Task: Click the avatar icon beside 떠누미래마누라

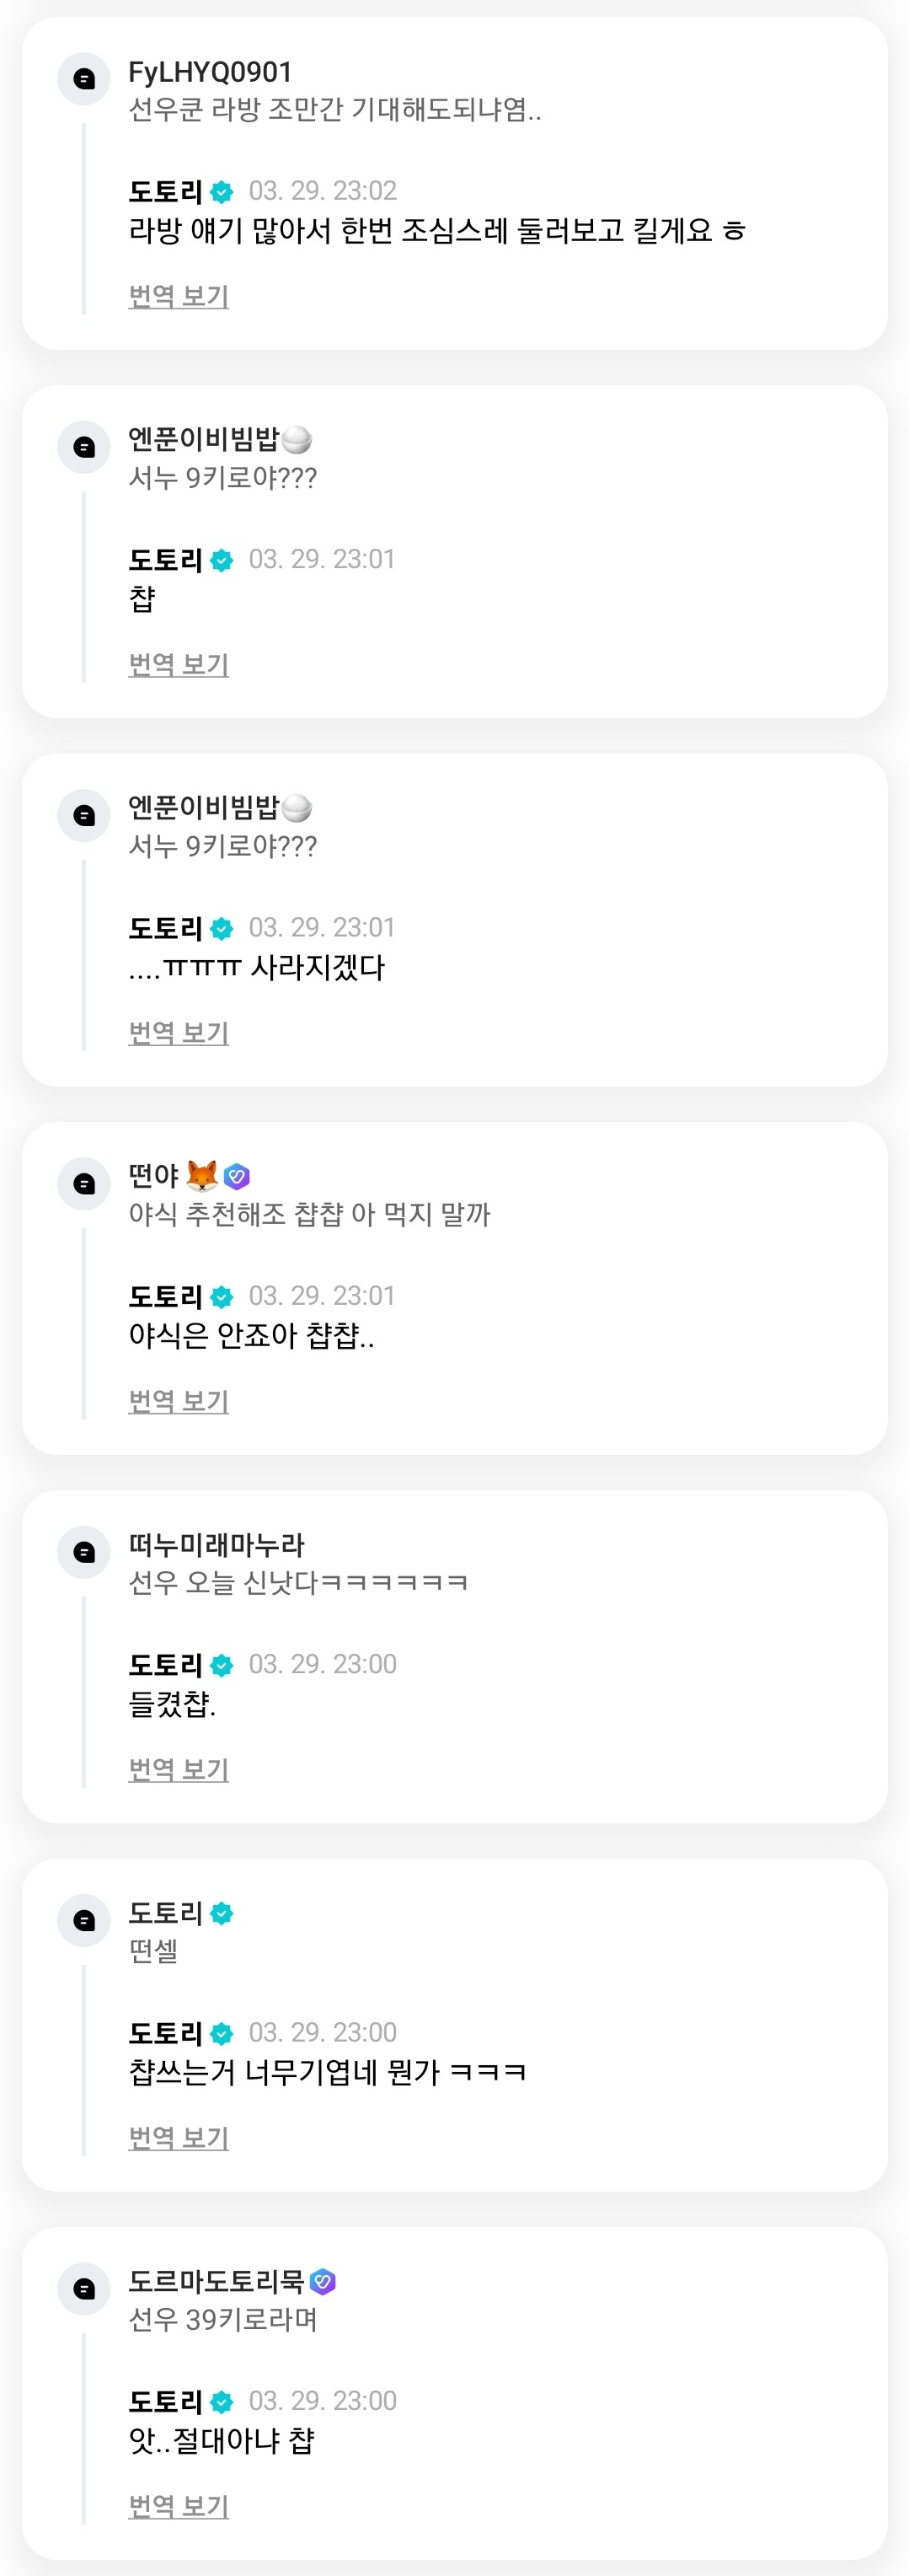Action: 84,1551
